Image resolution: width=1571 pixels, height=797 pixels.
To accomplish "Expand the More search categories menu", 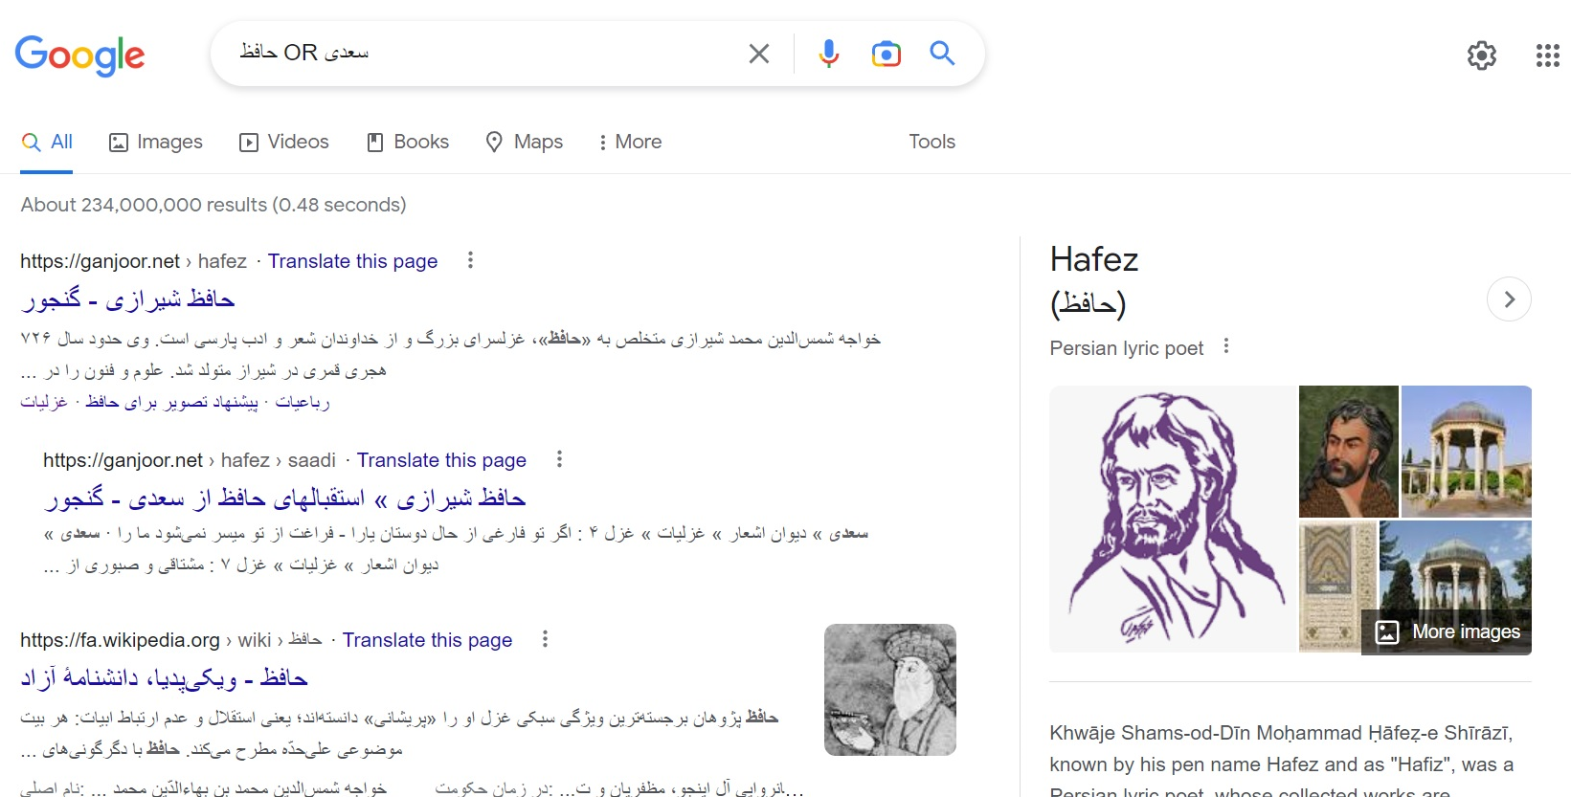I will pos(630,143).
